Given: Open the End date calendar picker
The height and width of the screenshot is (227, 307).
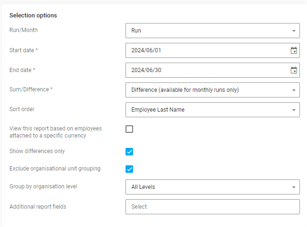Looking at the screenshot, I should [x=294, y=70].
